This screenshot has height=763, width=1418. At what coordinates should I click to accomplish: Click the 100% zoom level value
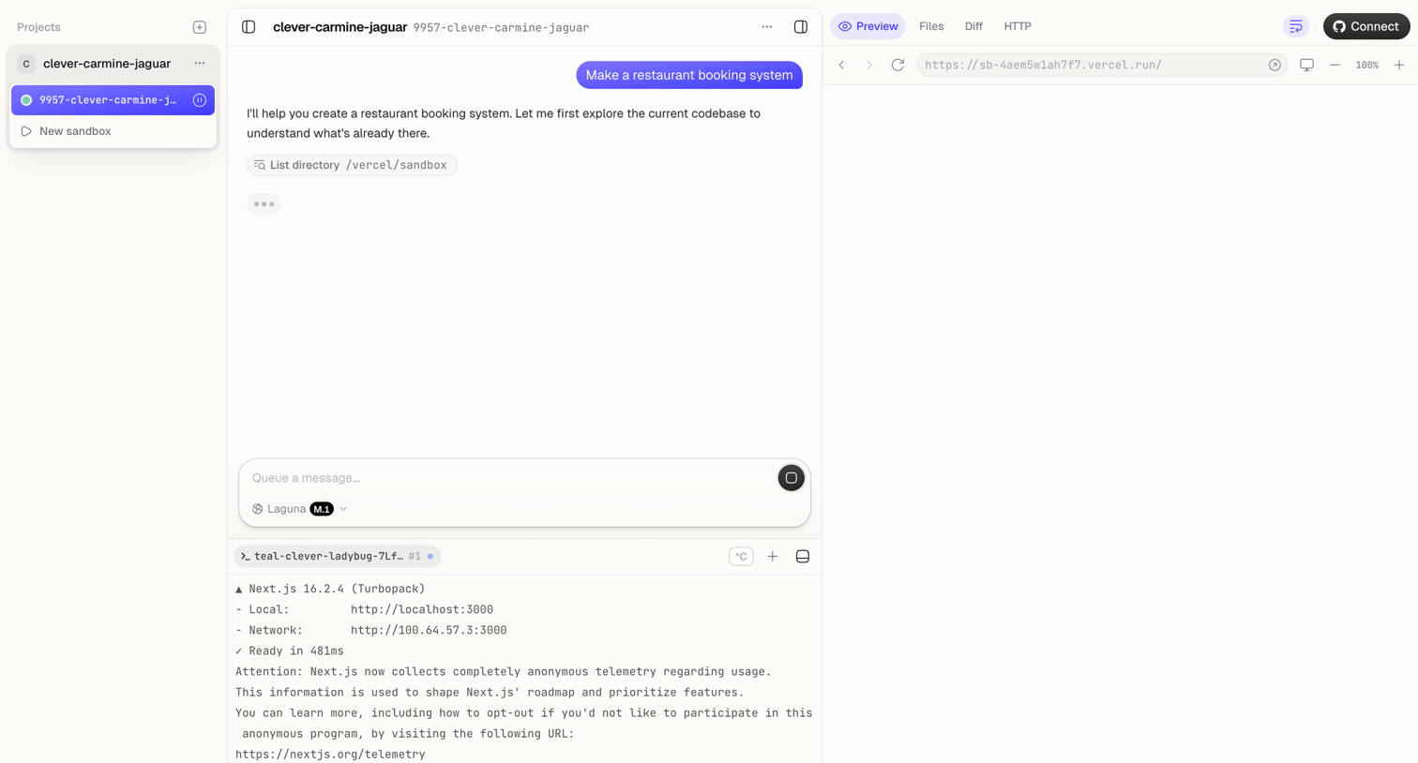click(1367, 65)
